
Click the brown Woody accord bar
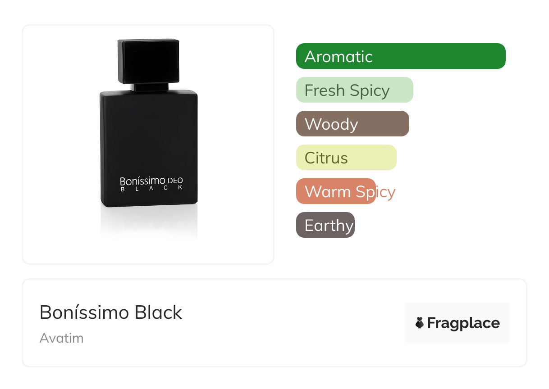pos(352,124)
